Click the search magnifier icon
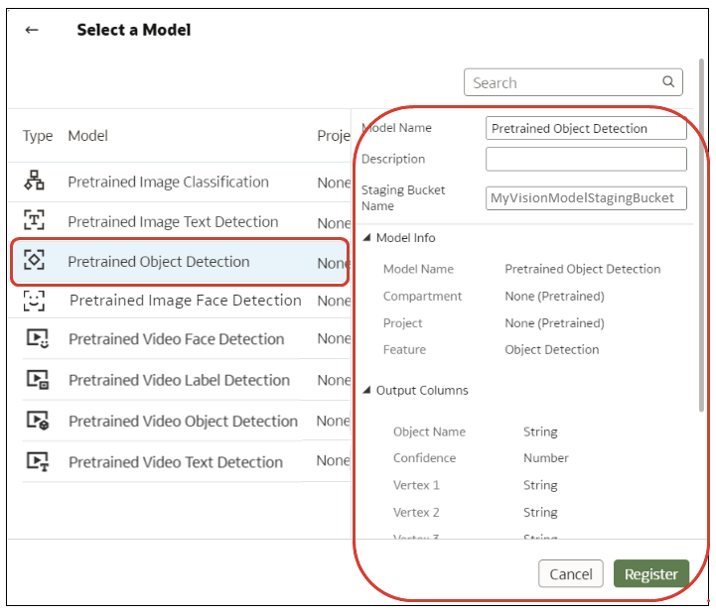The width and height of the screenshot is (716, 615). point(668,82)
